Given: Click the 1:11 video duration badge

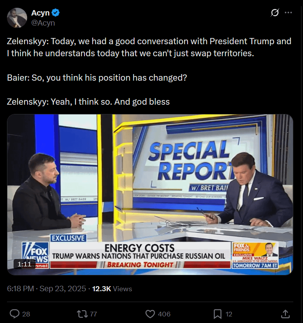Looking at the screenshot, I should pyautogui.click(x=24, y=264).
